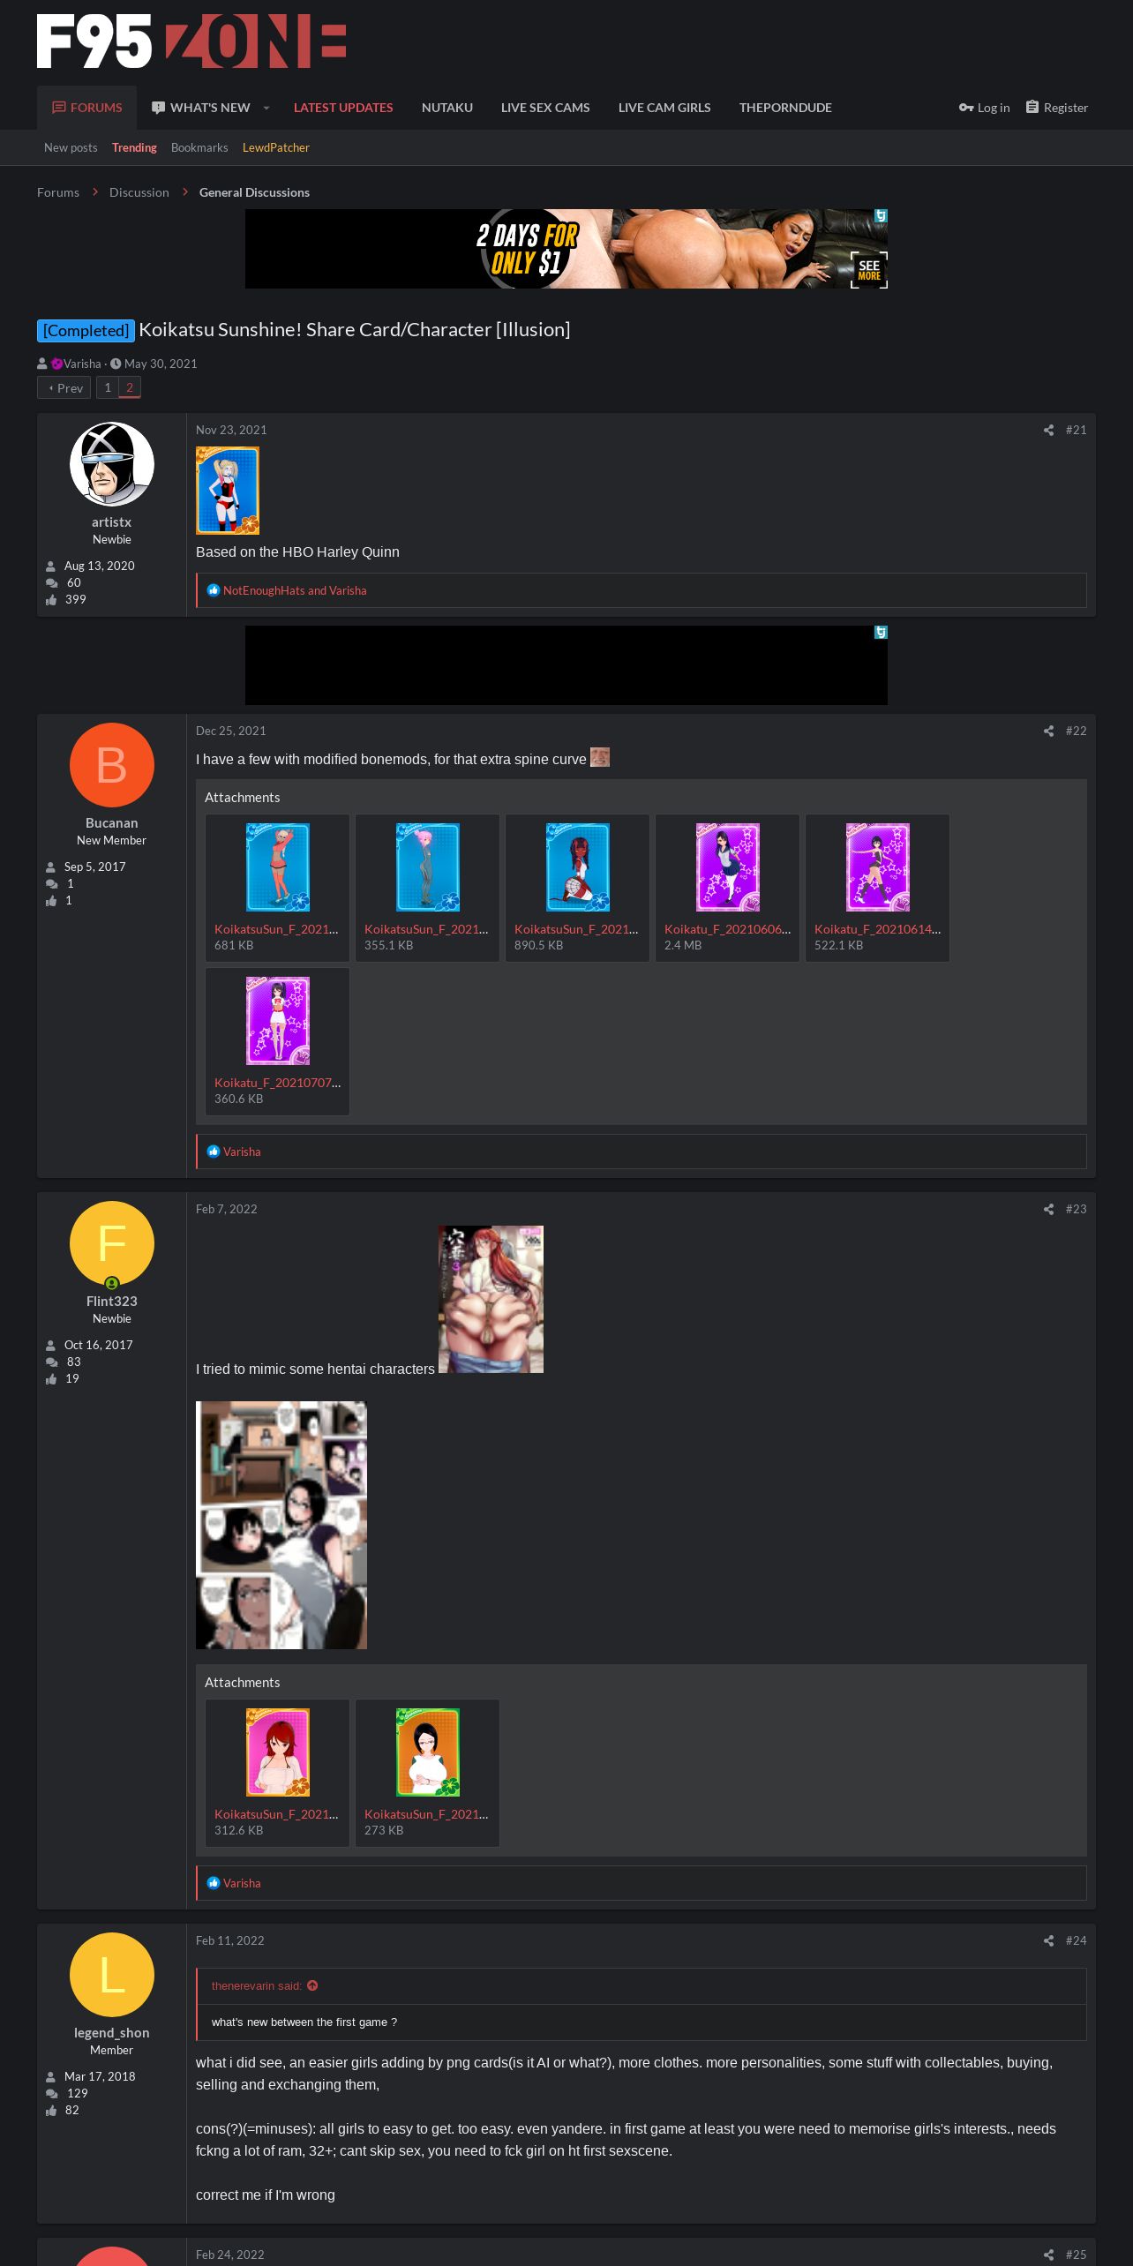Click the Completed thread prefix tag
The image size is (1133, 2266).
coord(86,330)
